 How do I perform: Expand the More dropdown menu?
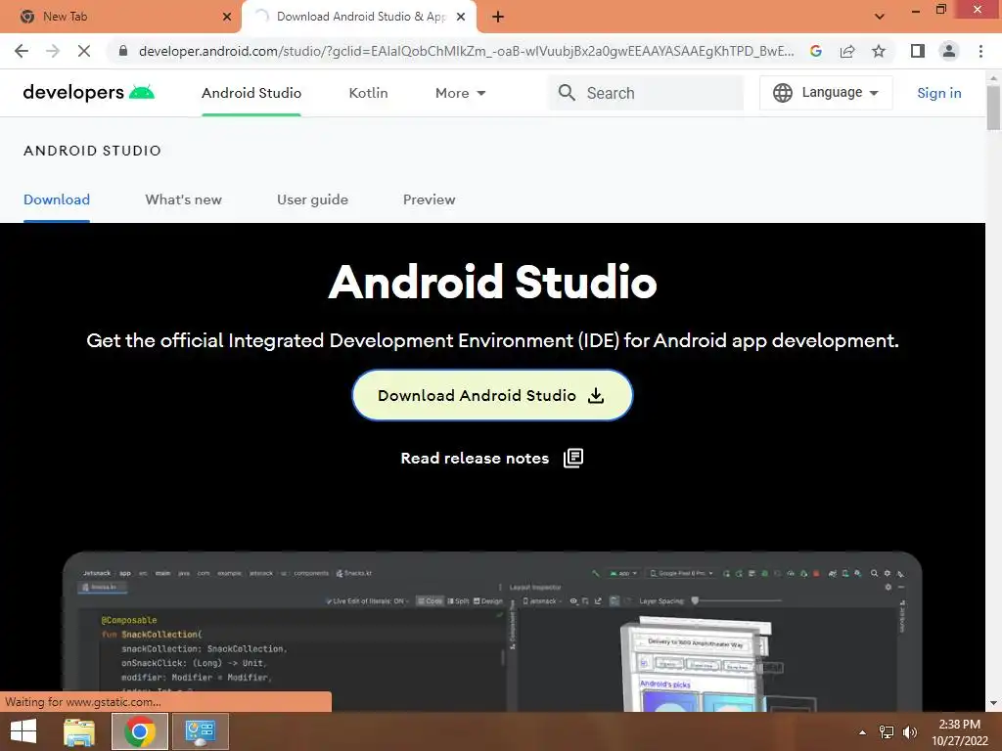tap(460, 93)
